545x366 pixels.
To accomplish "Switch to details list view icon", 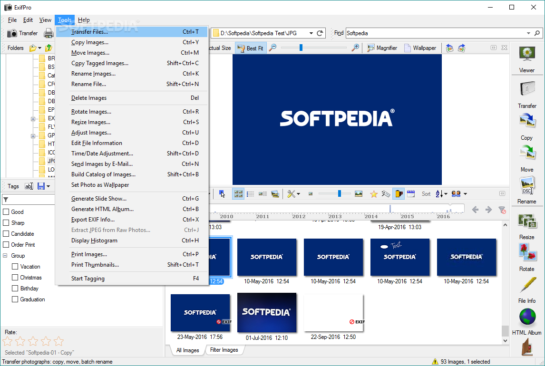I will [x=250, y=194].
